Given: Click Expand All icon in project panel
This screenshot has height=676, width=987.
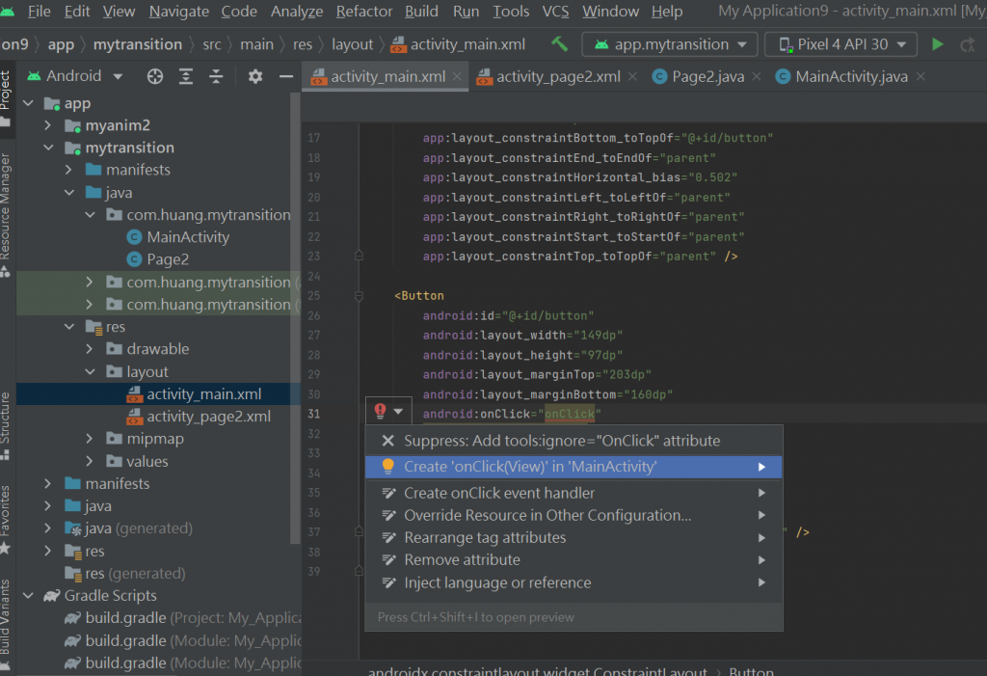Looking at the screenshot, I should point(186,76).
